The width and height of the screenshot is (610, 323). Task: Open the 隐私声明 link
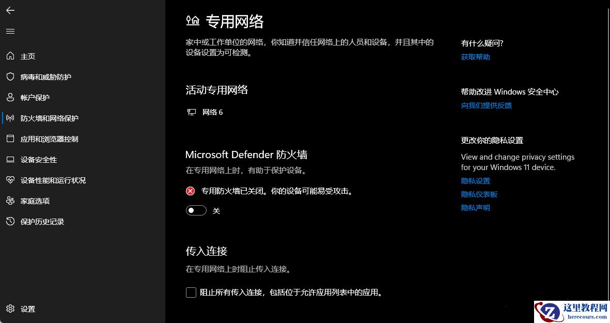[x=475, y=207]
